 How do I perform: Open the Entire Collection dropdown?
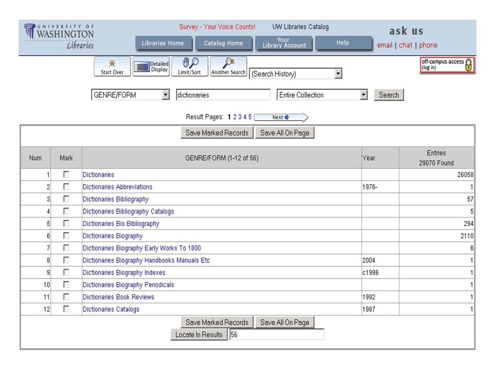coord(322,95)
